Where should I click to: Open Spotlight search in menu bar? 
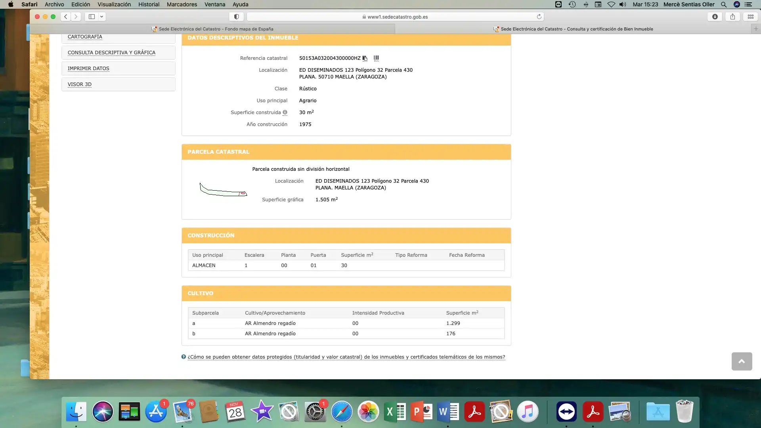(723, 4)
